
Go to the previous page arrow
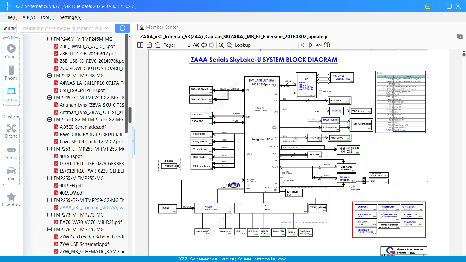[204, 45]
